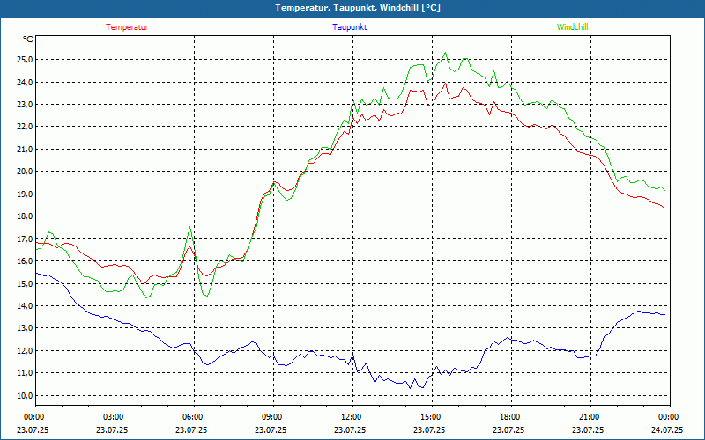
Task: Click the 11,0 y-axis value
Action: 26,373
